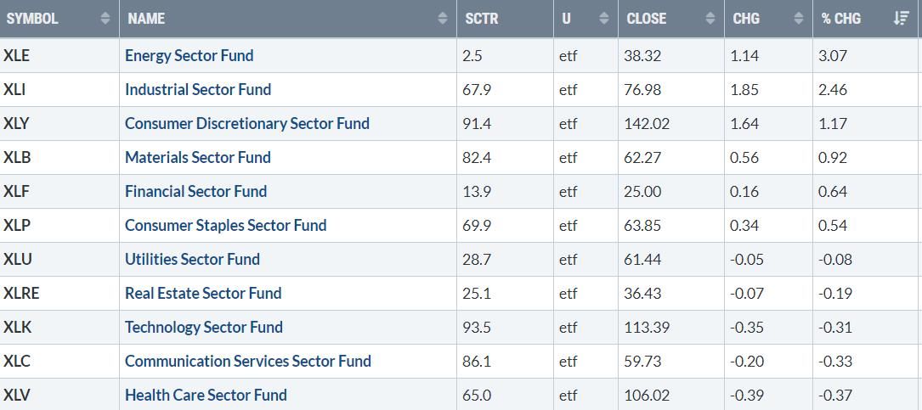Sort table by NAME column arrows
Screen dimensions: 922x410
click(443, 19)
